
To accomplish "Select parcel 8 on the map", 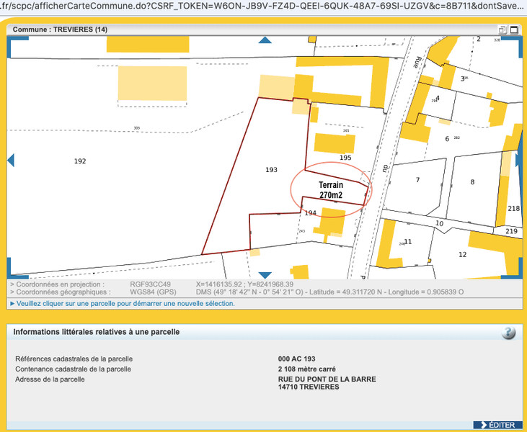I will pyautogui.click(x=472, y=182).
